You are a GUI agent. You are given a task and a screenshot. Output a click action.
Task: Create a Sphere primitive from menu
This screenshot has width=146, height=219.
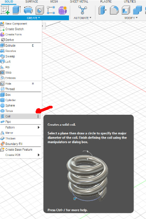(20, 105)
